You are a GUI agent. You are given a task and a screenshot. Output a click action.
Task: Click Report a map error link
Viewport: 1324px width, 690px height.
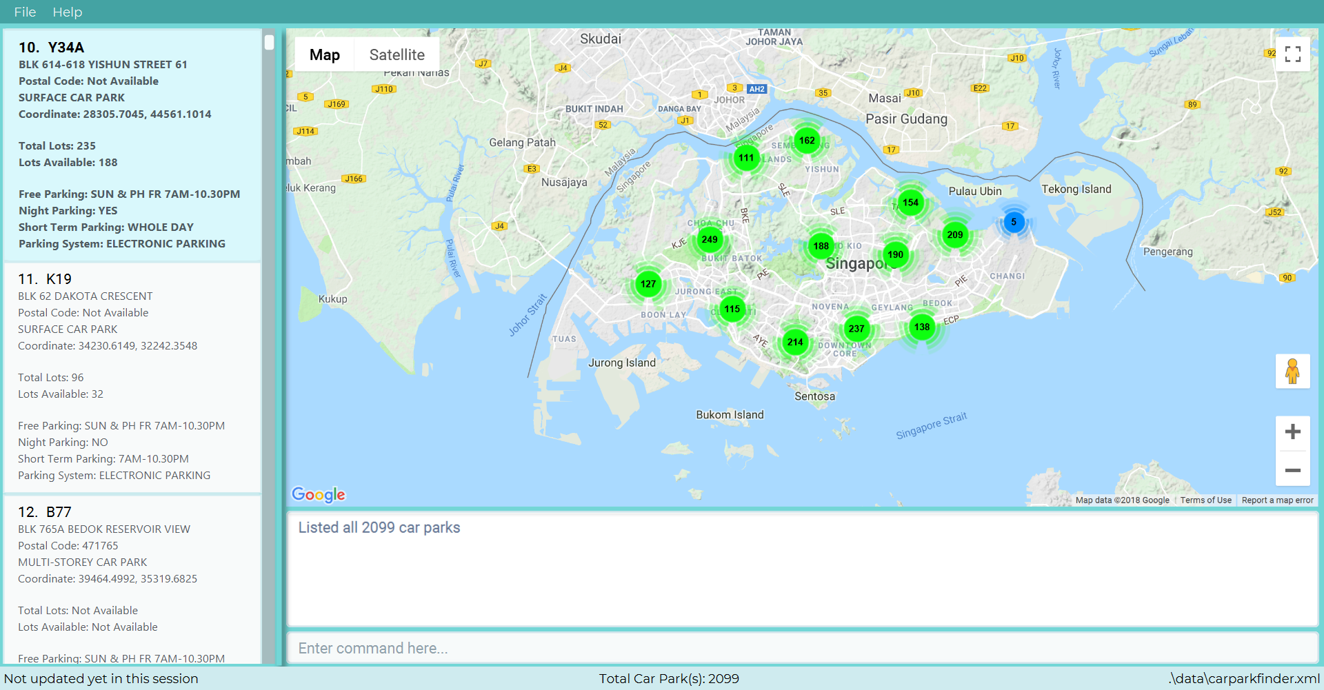pos(1277,500)
